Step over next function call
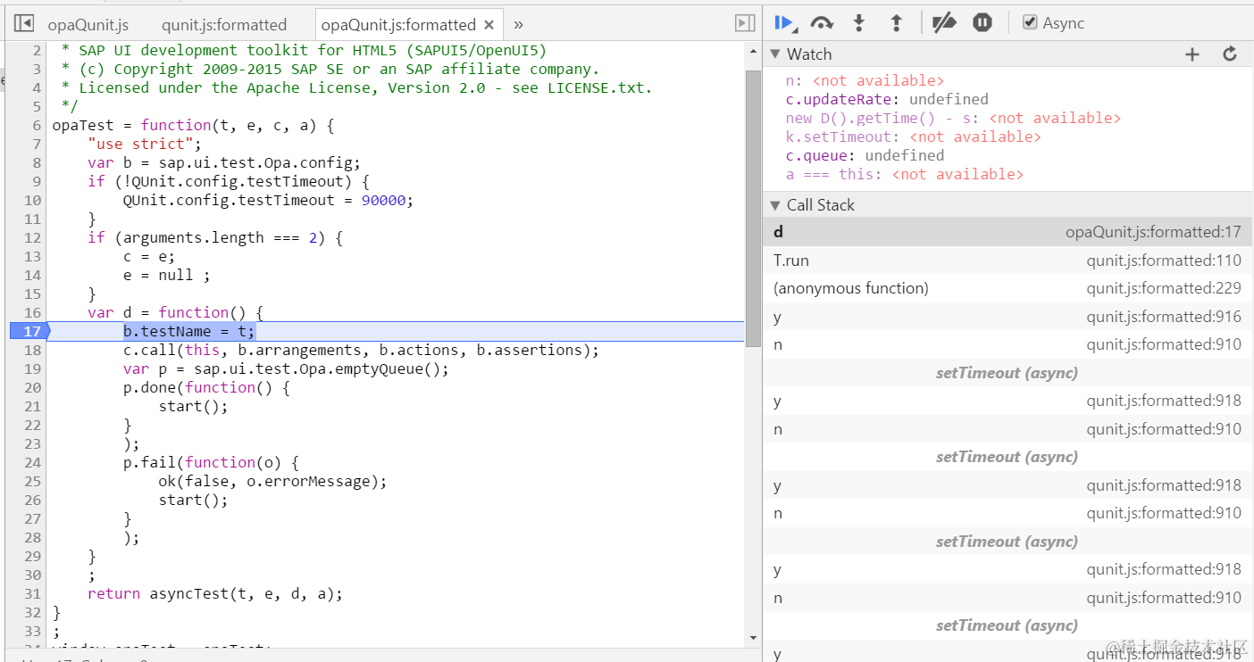 (x=822, y=23)
